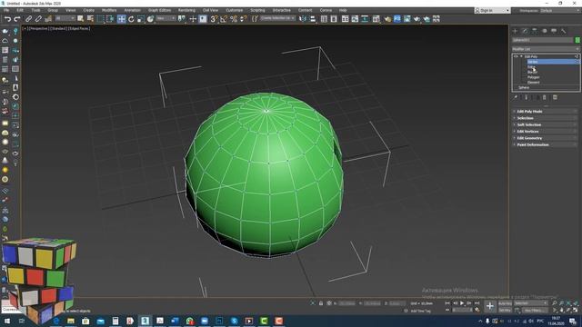The image size is (582, 327).
Task: Activate the Select and Scale tool
Action: [x=141, y=19]
